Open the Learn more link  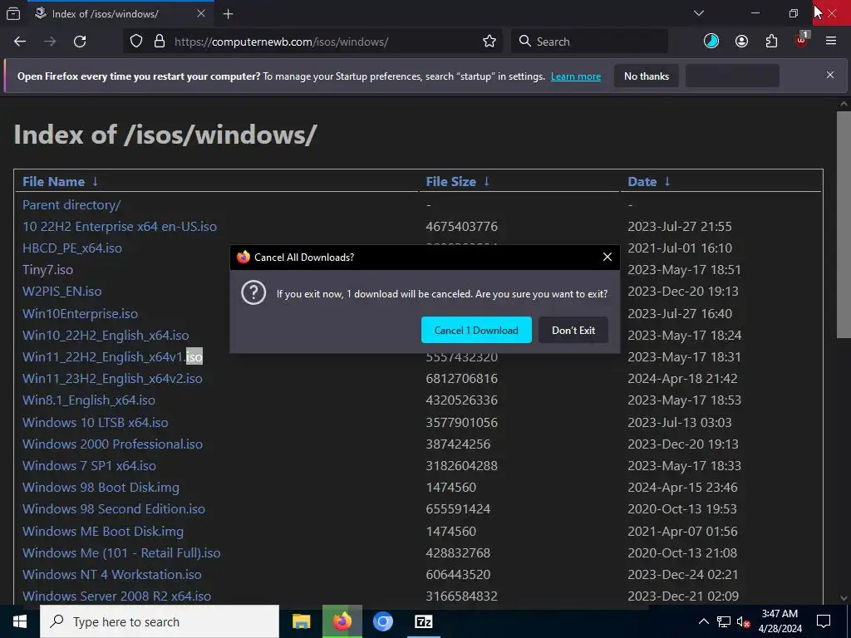(576, 76)
